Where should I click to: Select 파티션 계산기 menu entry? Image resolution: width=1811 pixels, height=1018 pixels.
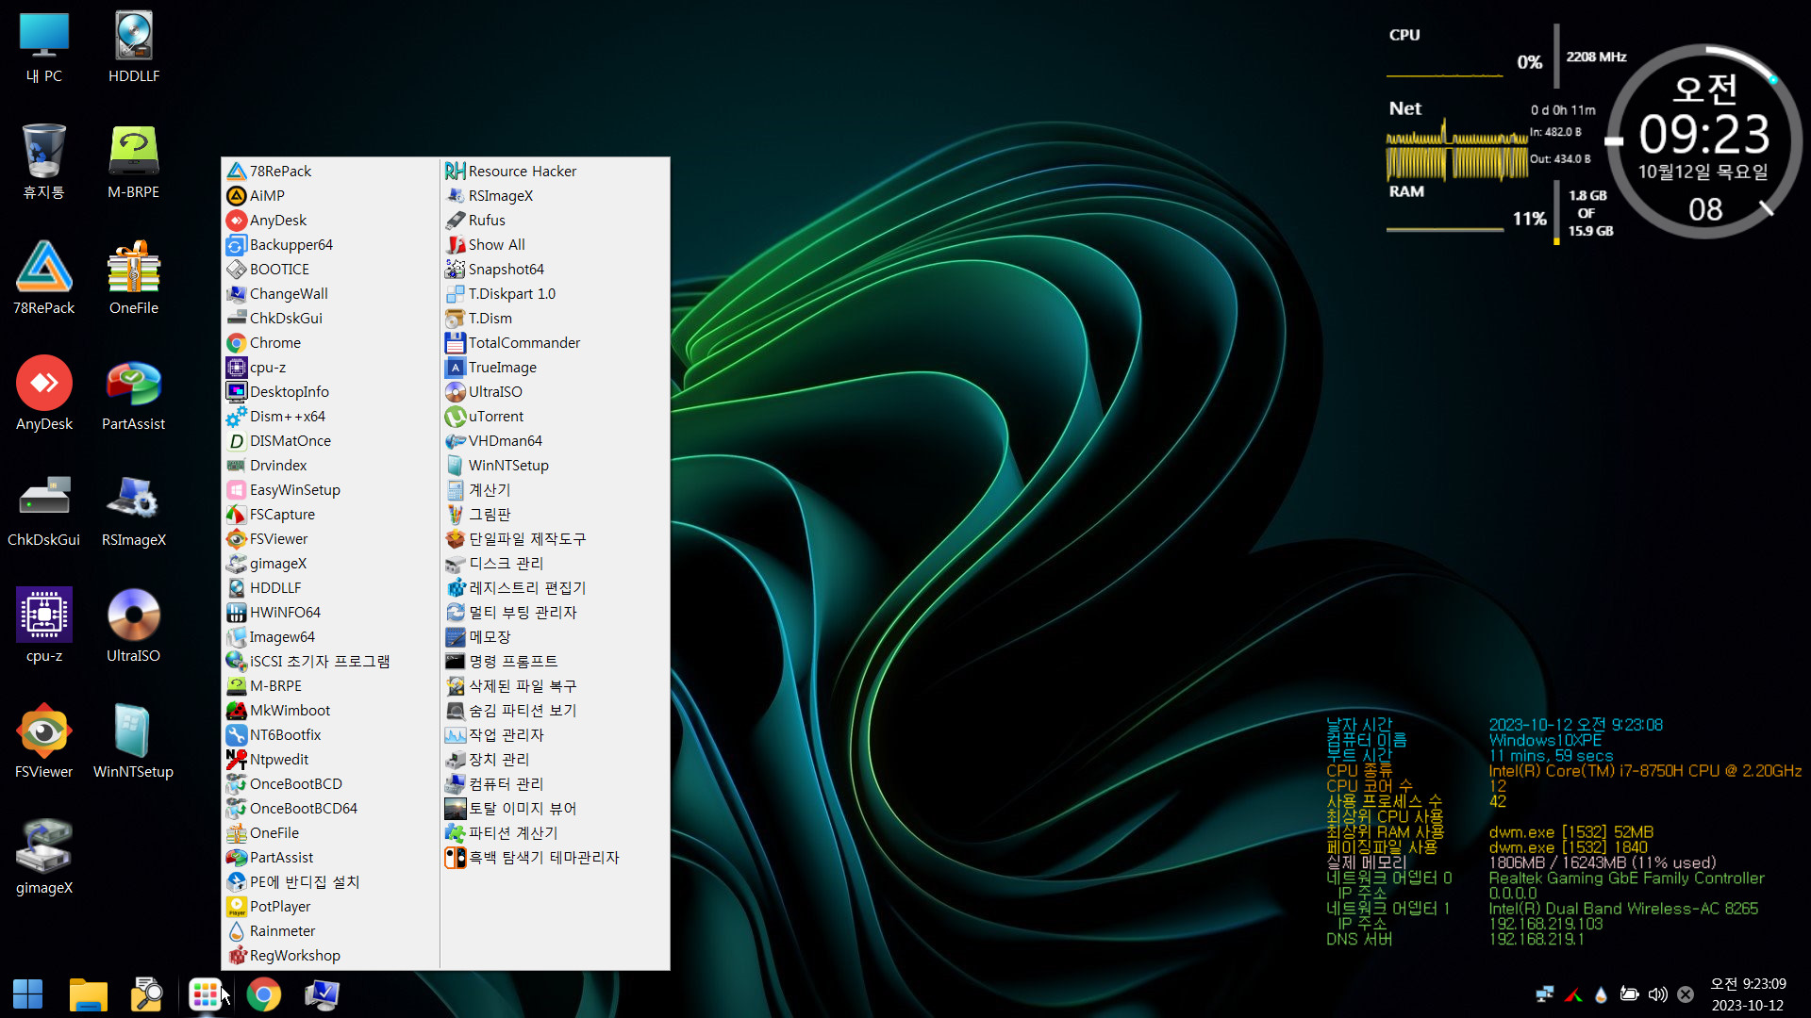click(555, 832)
